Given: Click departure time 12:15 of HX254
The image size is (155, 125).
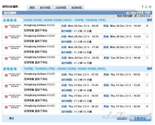Looking at the screenshot, I should (95, 37).
